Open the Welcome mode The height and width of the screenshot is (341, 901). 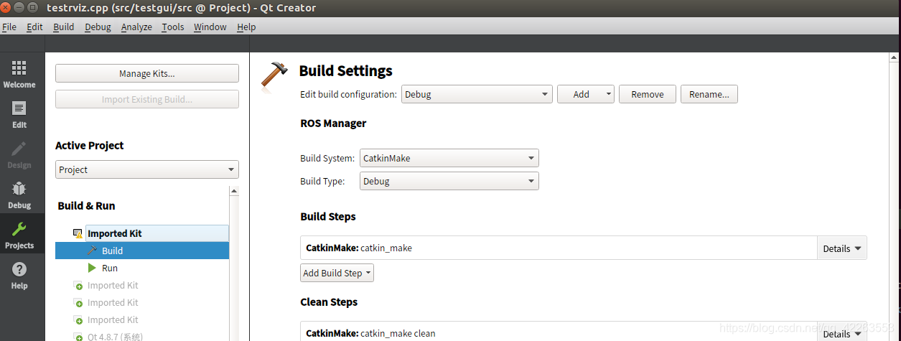(19, 75)
